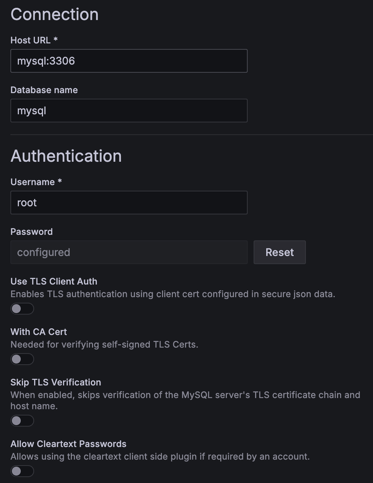Screen dimensions: 373x483
Task: Focus the Database name text box
Action: click(x=129, y=111)
